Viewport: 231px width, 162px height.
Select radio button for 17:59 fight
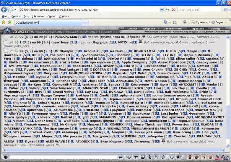tap(6, 50)
